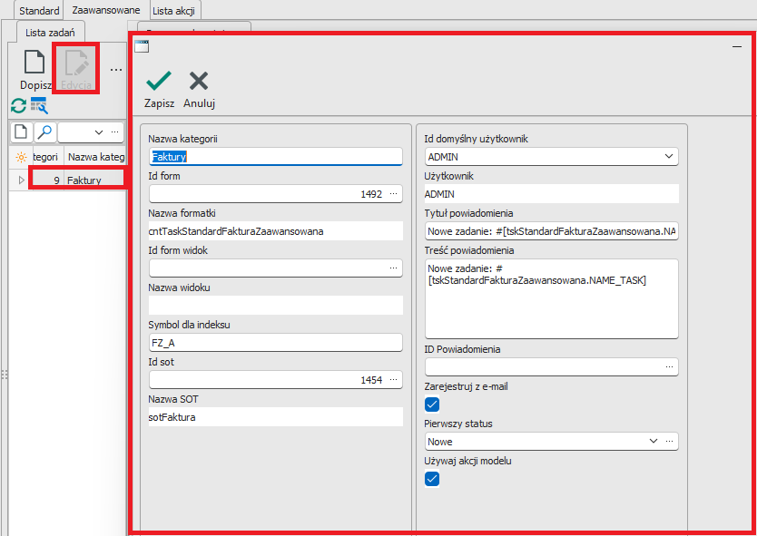Click the green refresh arrows icon
Screen dimensions: 757x536
pos(18,105)
